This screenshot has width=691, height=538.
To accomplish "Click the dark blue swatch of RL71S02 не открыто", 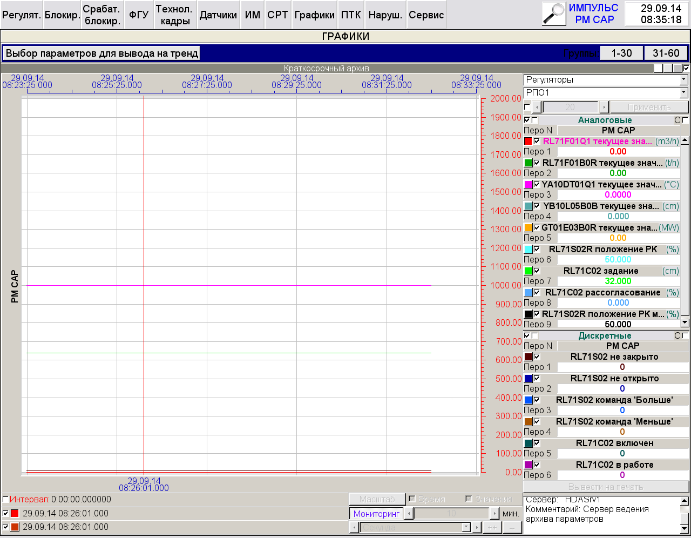I will click(528, 378).
